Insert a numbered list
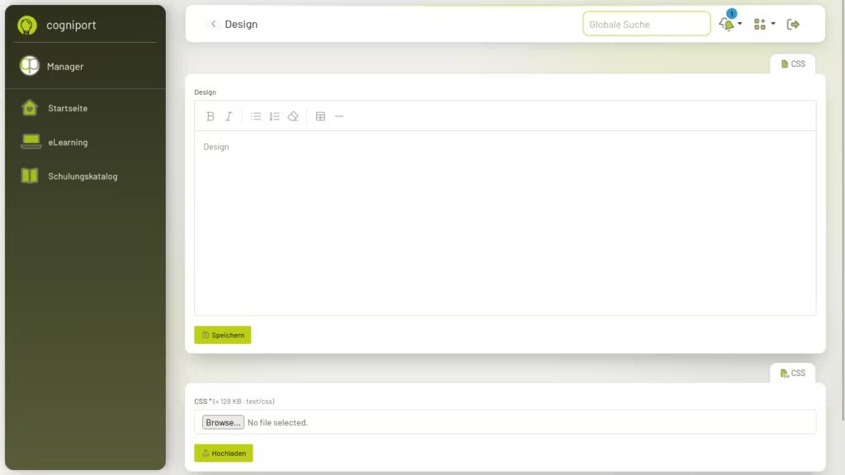The width and height of the screenshot is (845, 475). point(274,116)
